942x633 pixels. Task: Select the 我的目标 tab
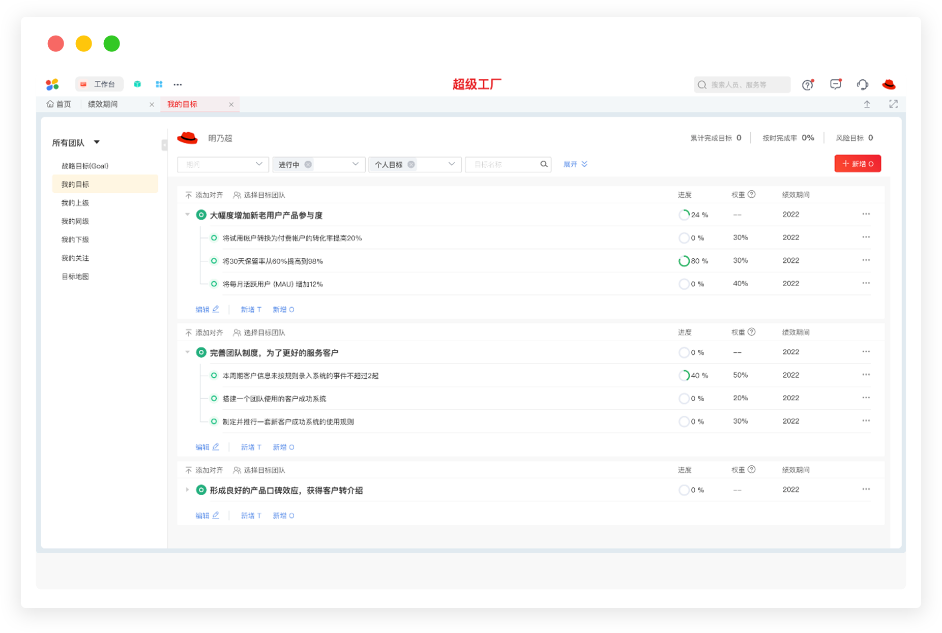(x=182, y=104)
